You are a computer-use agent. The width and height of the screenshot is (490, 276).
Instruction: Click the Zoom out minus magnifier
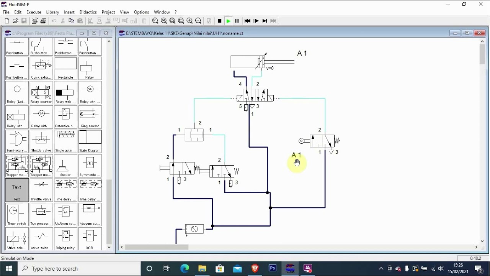point(198,21)
